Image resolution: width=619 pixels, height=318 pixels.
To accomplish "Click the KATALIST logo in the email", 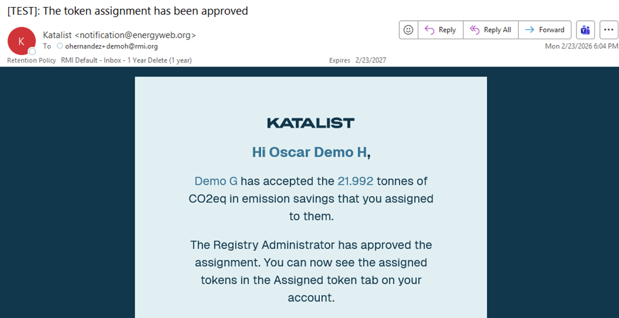I will pos(310,123).
